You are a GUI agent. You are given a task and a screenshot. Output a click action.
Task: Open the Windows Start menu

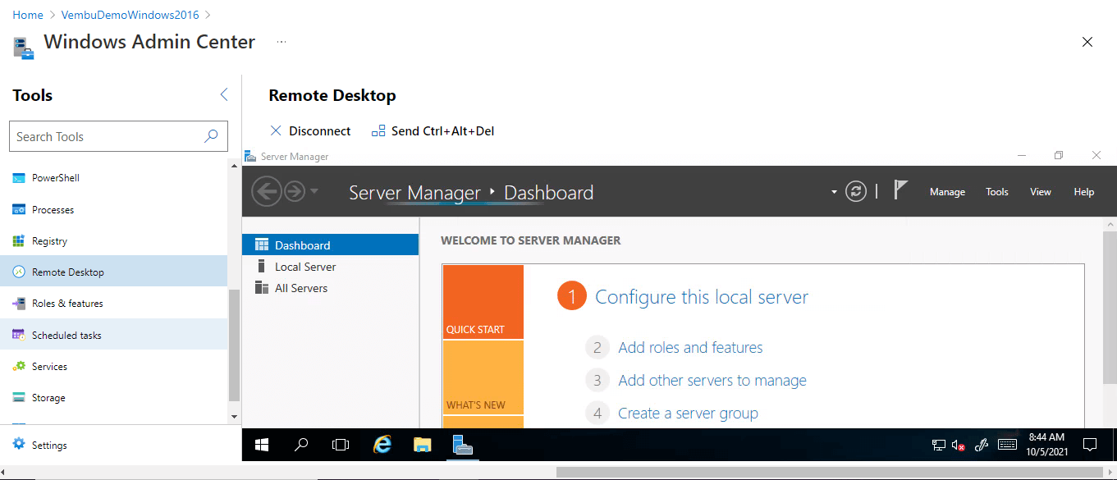(x=262, y=445)
